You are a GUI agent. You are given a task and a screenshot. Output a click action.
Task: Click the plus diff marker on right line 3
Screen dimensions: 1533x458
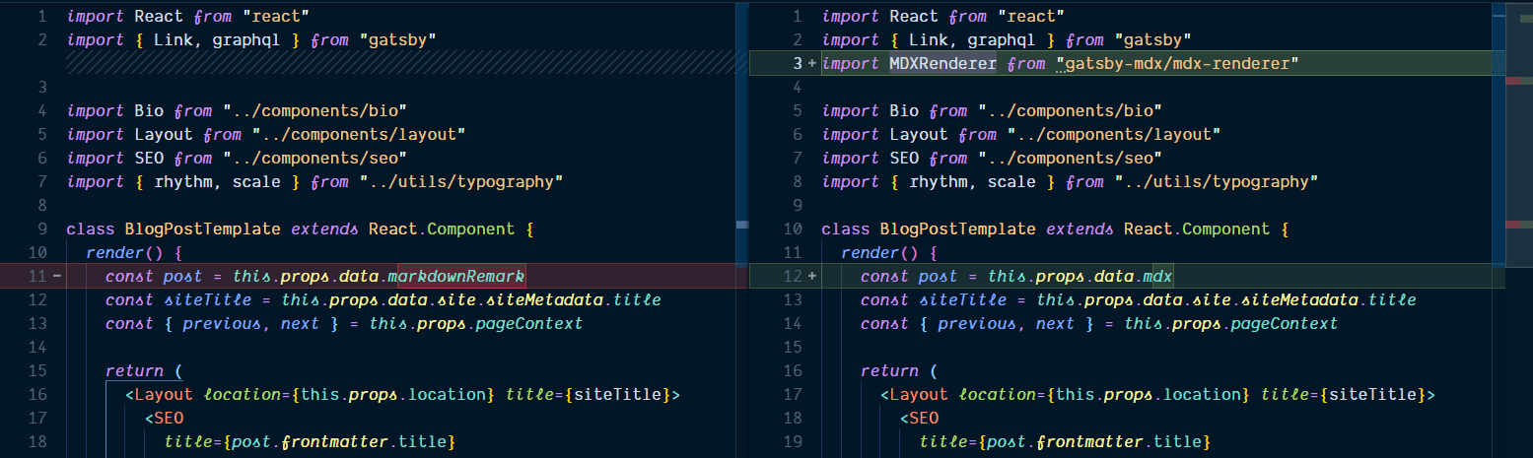(x=811, y=64)
